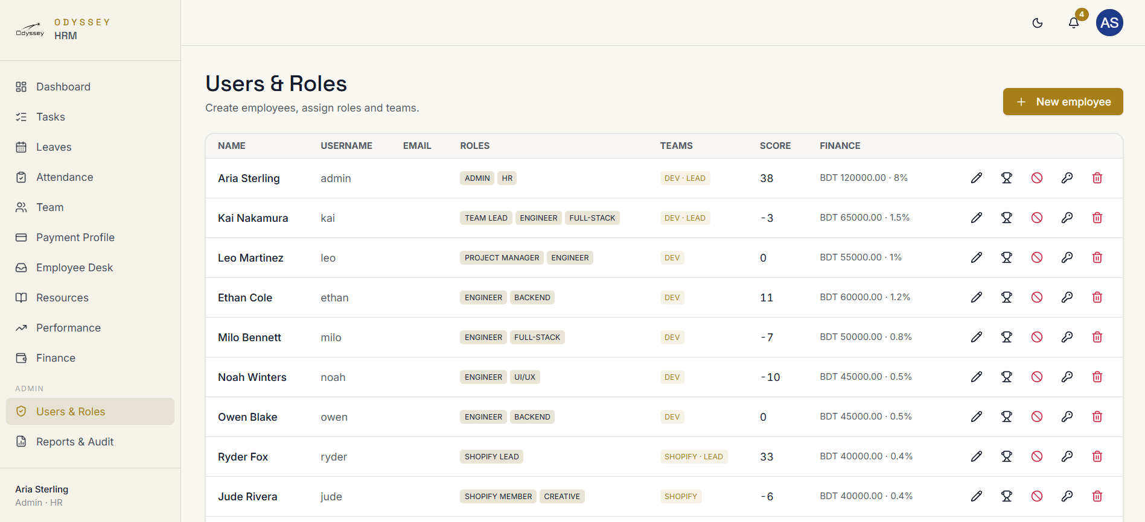
Task: Open Employee Desk in the sidebar
Action: coord(90,268)
